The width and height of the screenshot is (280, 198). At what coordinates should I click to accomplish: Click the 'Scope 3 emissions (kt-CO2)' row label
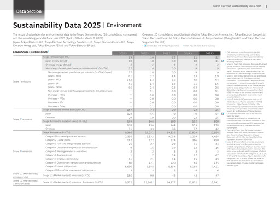click(x=56, y=132)
